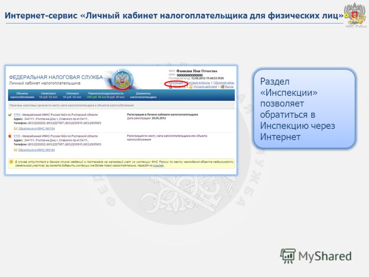Follow the Обратная связь link
The image size is (369, 277).
(224, 83)
